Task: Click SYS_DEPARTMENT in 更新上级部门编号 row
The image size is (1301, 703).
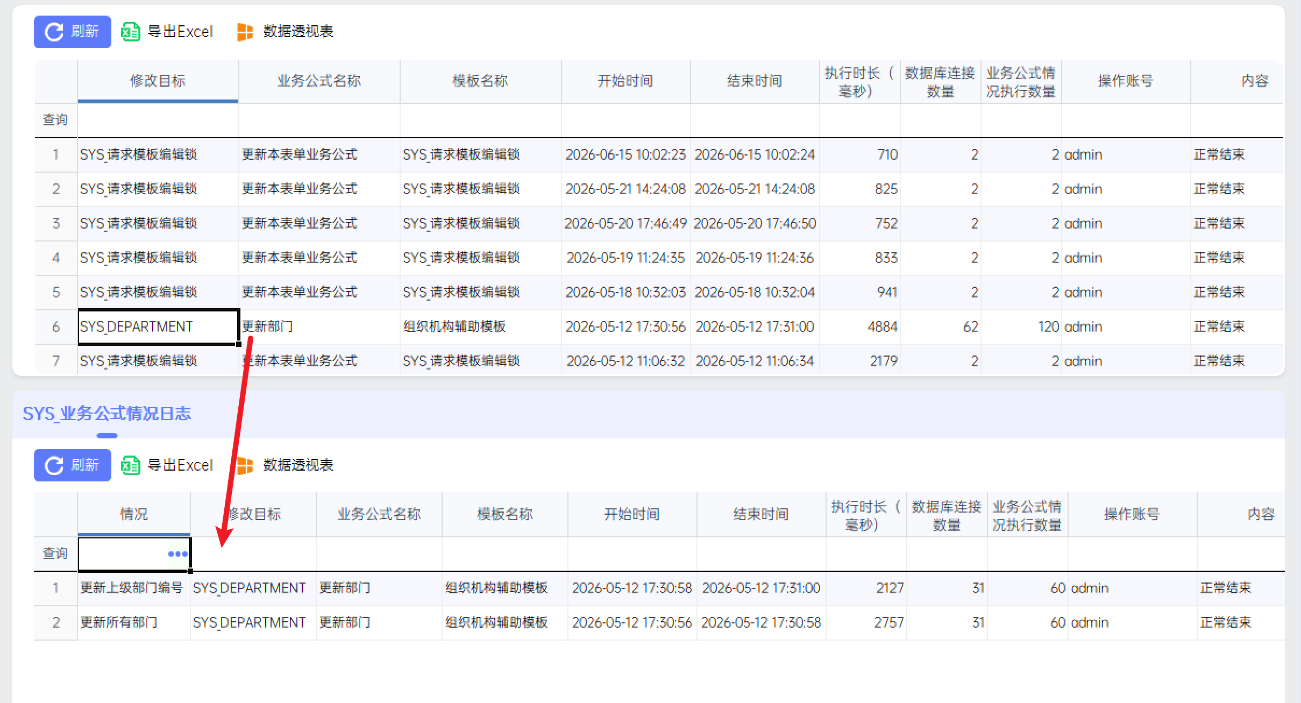Action: tap(253, 588)
